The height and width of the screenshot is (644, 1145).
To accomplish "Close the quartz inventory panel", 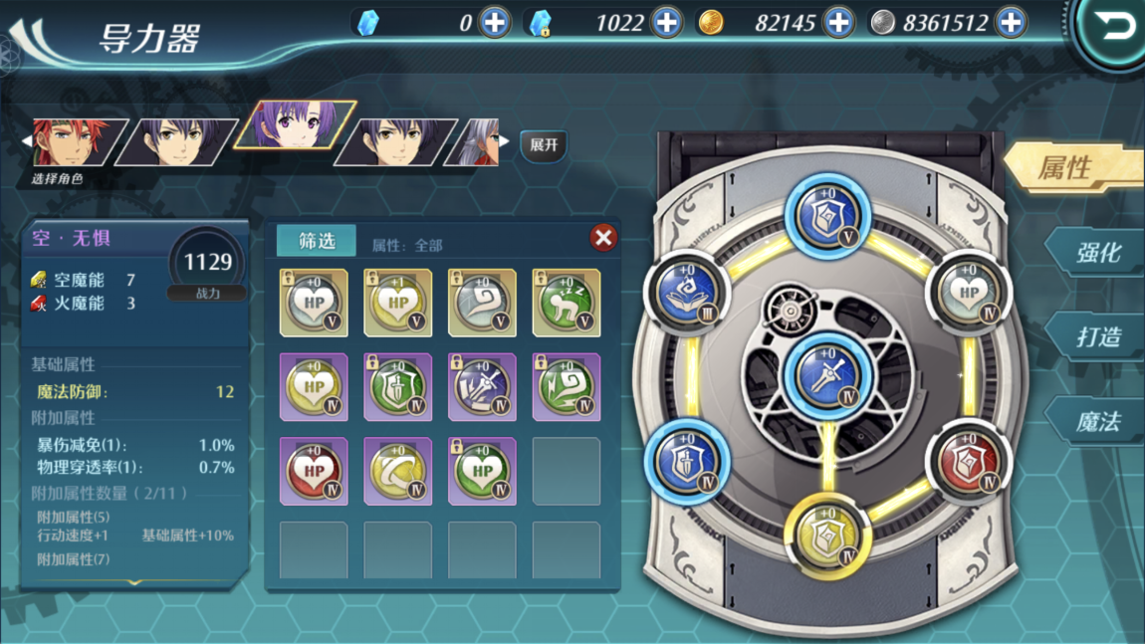I will pos(603,237).
